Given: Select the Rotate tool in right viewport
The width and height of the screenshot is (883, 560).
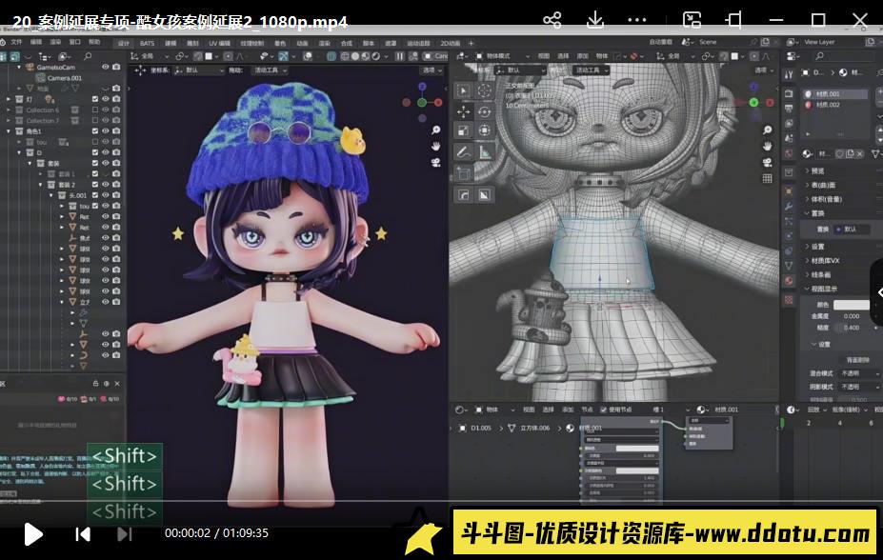Looking at the screenshot, I should coord(484,111).
